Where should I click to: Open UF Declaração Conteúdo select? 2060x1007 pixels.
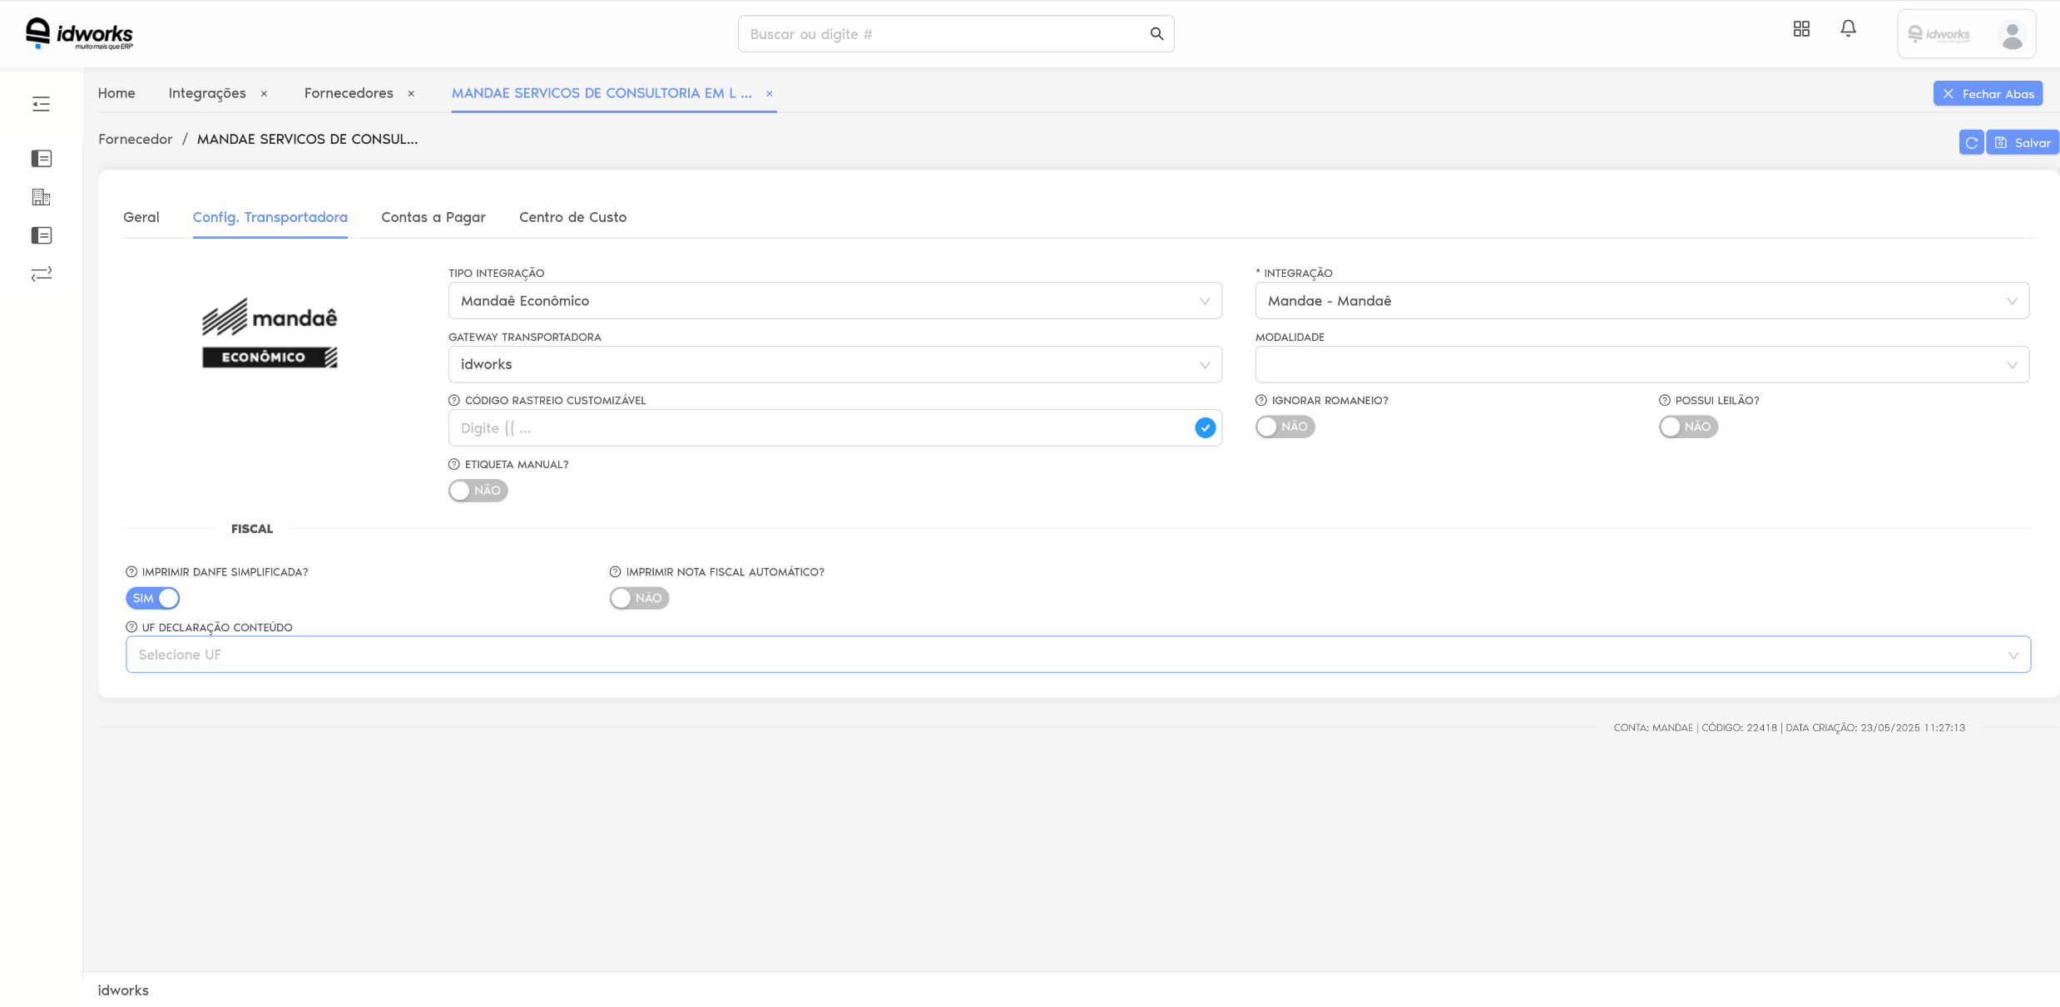1077,655
